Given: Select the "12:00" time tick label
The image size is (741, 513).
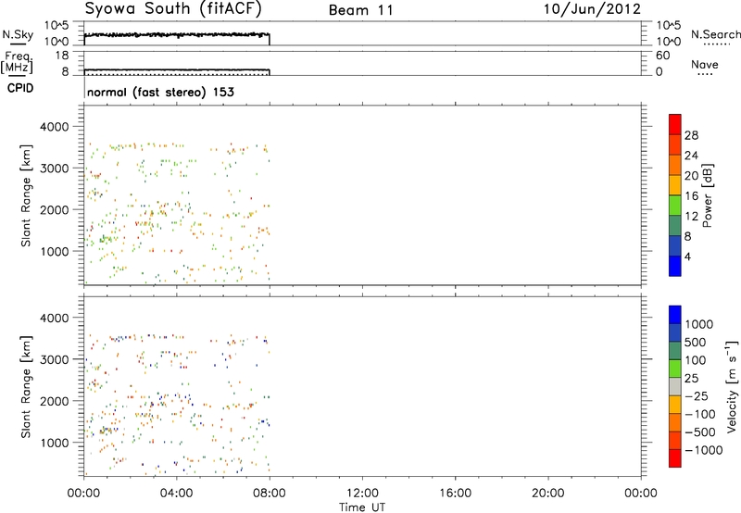Looking at the screenshot, I should (x=362, y=494).
